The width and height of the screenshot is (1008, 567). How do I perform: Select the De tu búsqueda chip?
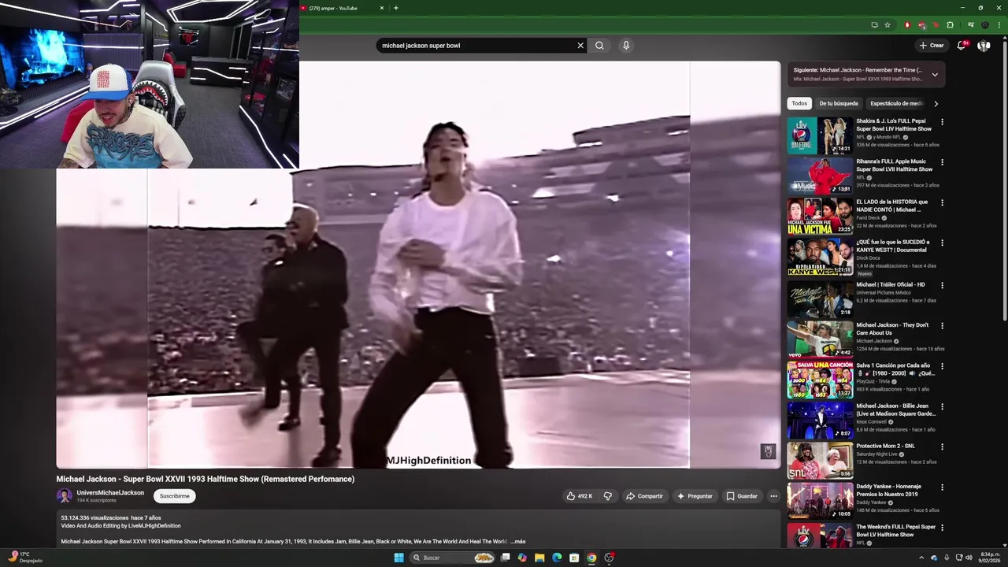tap(839, 103)
